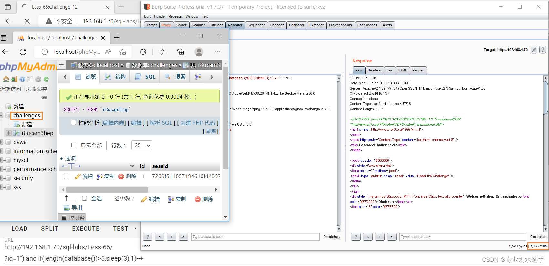Open the Burp Repeater menu

(x=176, y=16)
